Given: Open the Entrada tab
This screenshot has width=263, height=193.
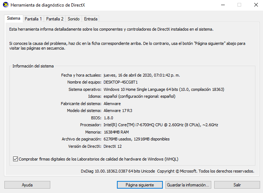Looking at the screenshot, I should click(x=91, y=19).
